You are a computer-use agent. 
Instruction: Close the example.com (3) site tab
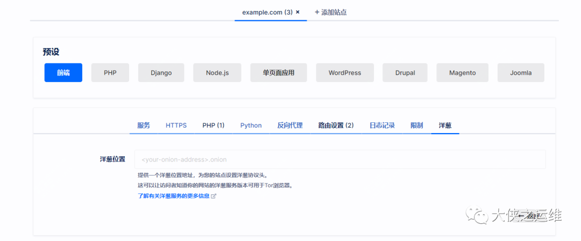[x=298, y=12]
